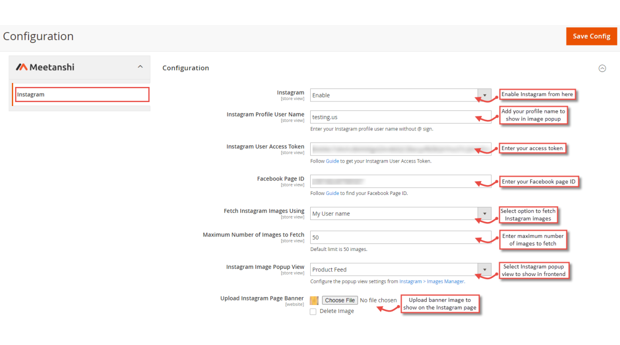The image size is (620, 345).
Task: Click the Instagram Profile User Name field
Action: click(x=400, y=117)
